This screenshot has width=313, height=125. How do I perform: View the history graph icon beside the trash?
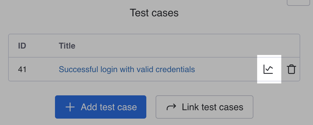point(268,69)
